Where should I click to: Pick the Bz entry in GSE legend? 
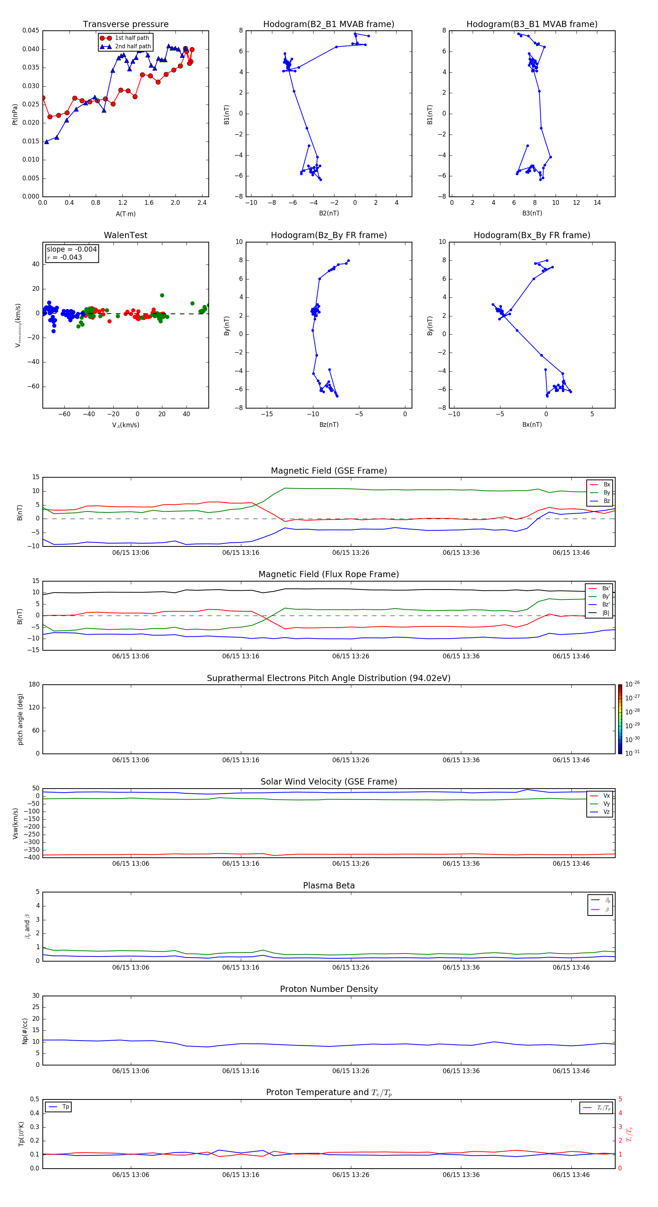(x=600, y=501)
